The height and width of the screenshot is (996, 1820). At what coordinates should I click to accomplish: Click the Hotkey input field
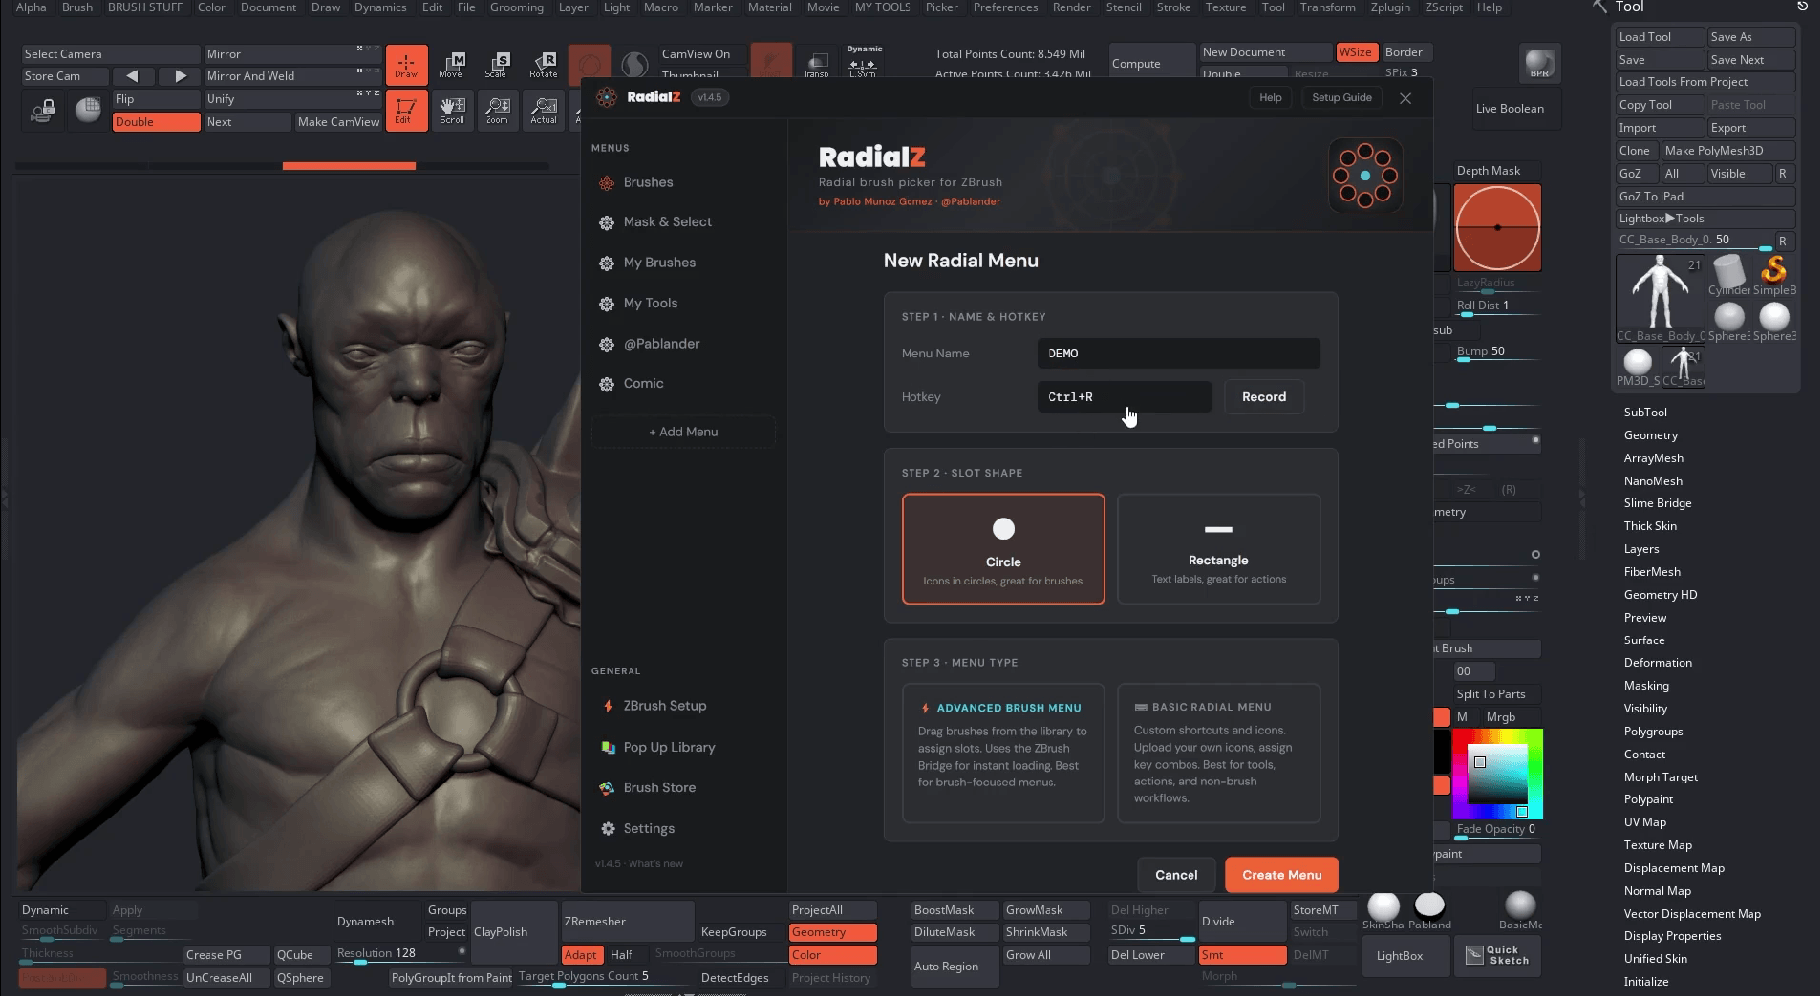[x=1125, y=397]
